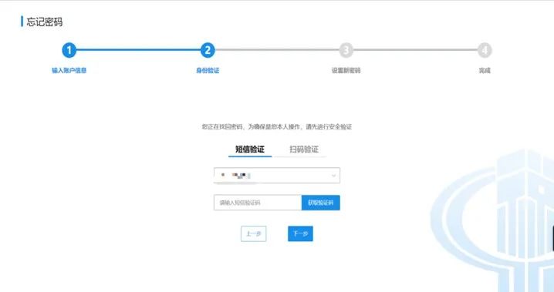Proceed with the blue 下一步 button

click(x=300, y=233)
